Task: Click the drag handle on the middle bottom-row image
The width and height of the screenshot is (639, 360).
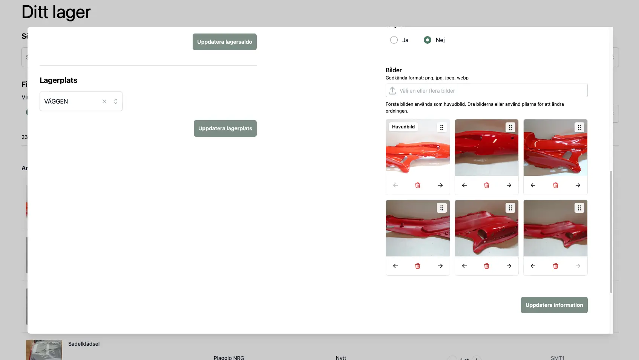Action: click(510, 208)
